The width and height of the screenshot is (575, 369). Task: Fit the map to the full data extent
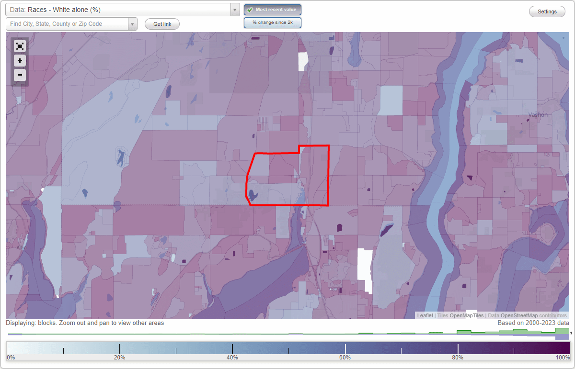point(20,46)
